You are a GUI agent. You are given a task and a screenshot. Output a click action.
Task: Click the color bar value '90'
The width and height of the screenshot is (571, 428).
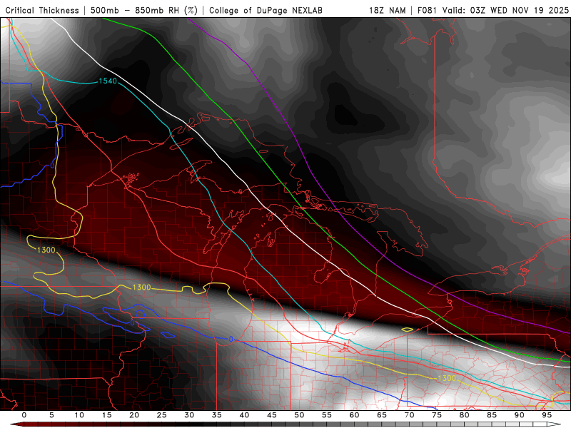(520, 415)
